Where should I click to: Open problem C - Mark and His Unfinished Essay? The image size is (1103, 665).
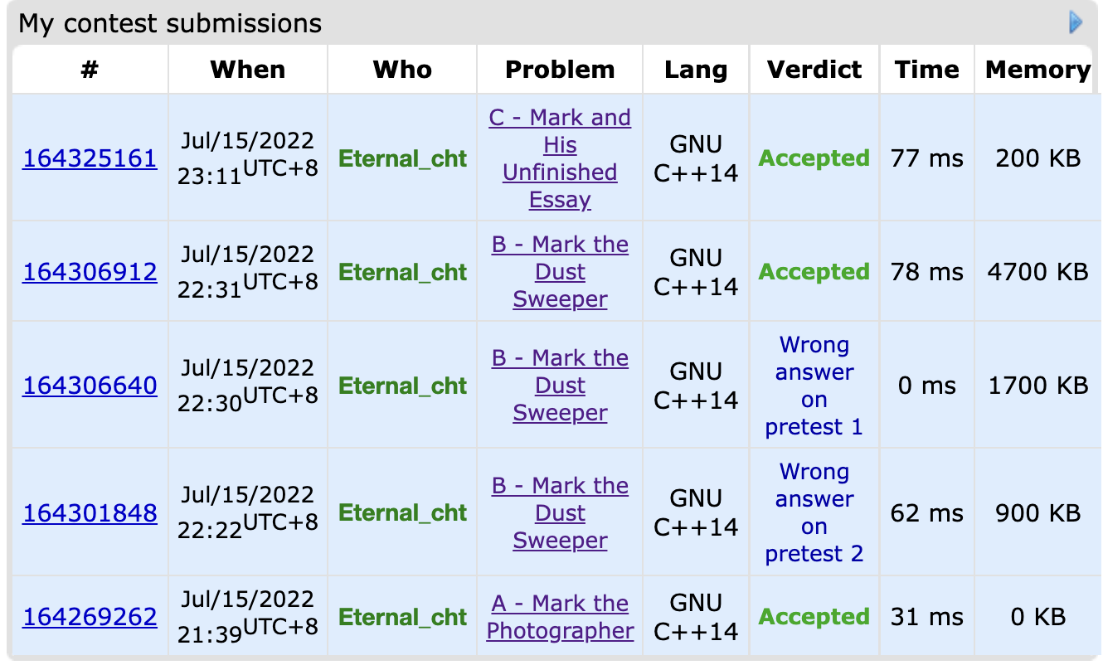click(x=560, y=158)
